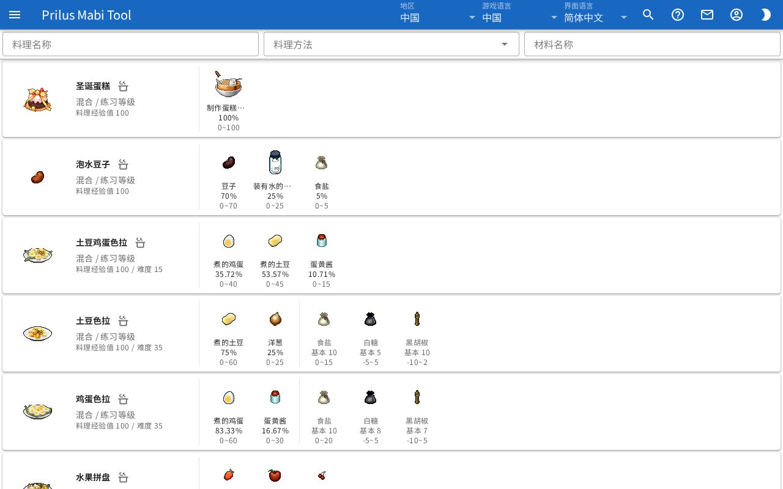
Task: Click the 土豆色拉 dish name text
Action: pos(93,321)
